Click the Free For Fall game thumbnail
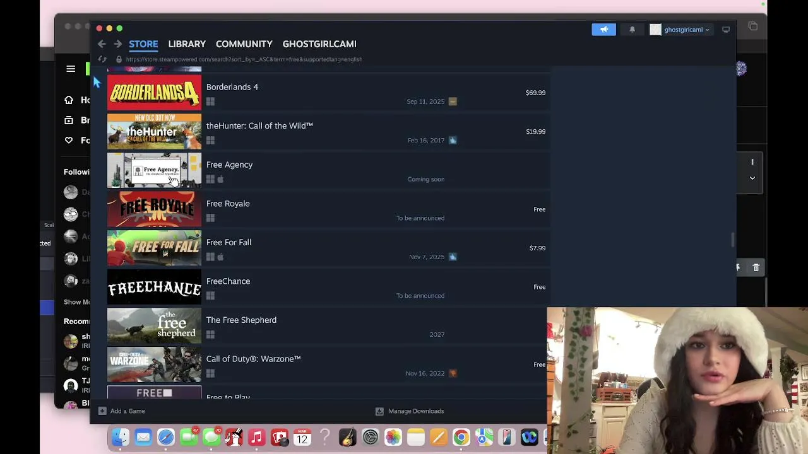Viewport: 808px width, 454px height. click(154, 248)
